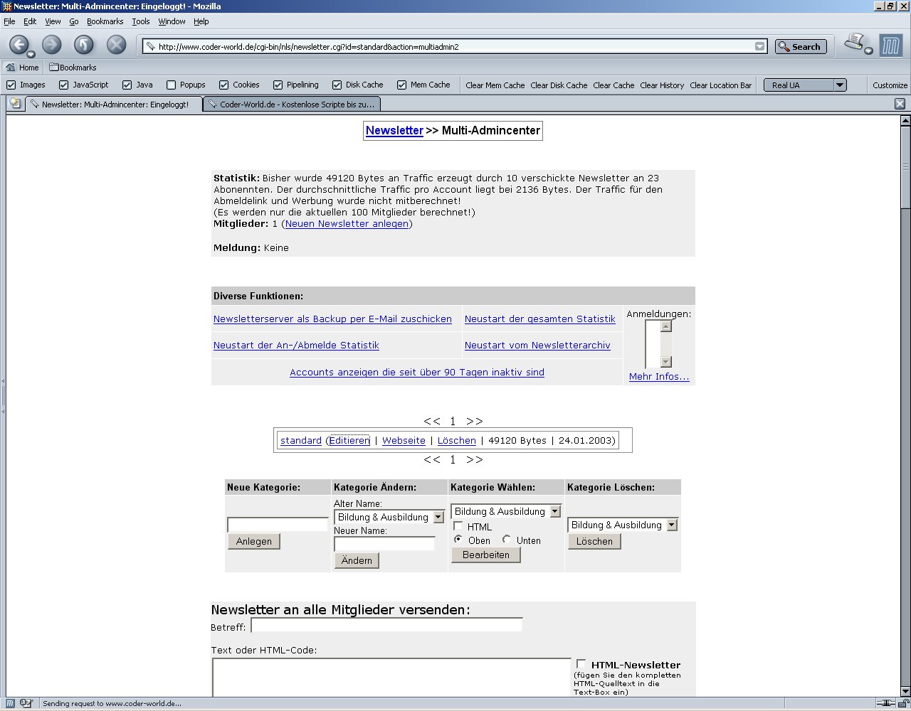911x711 pixels.
Task: Click the Bearbeiten button
Action: click(x=486, y=555)
